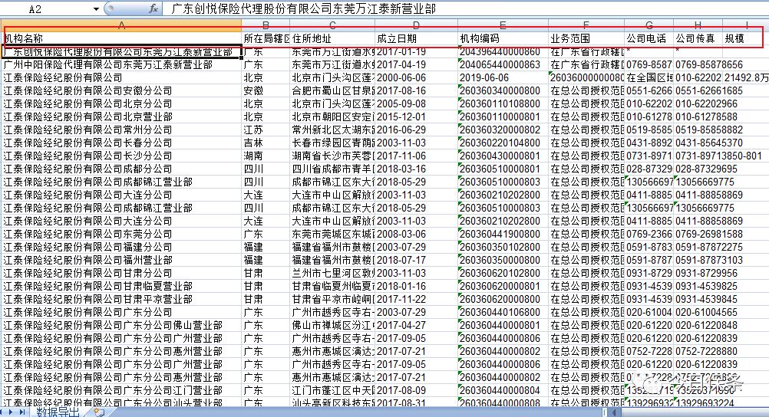
Task: Select the date cell 2016-06-29
Action: coord(416,130)
